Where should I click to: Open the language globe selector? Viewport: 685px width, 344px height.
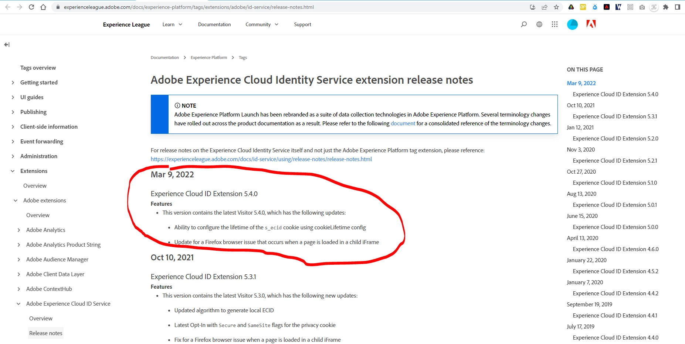pyautogui.click(x=539, y=24)
